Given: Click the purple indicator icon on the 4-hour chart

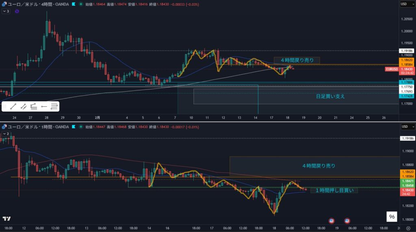Looking at the screenshot, I should click(x=17, y=11).
